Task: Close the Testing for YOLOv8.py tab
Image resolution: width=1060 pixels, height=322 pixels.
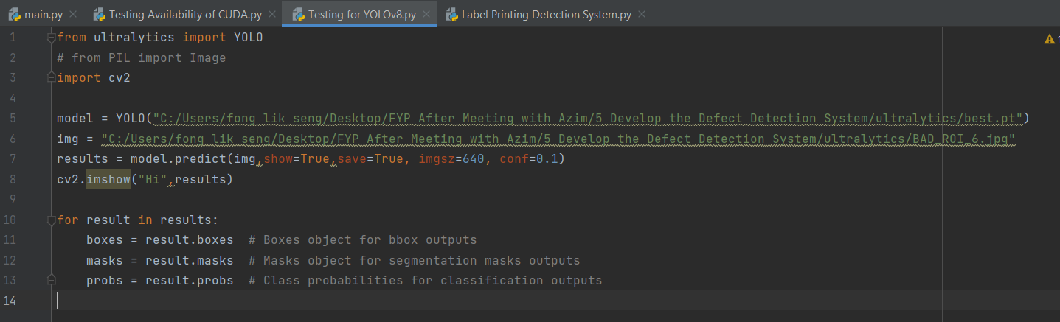Action: tap(427, 14)
